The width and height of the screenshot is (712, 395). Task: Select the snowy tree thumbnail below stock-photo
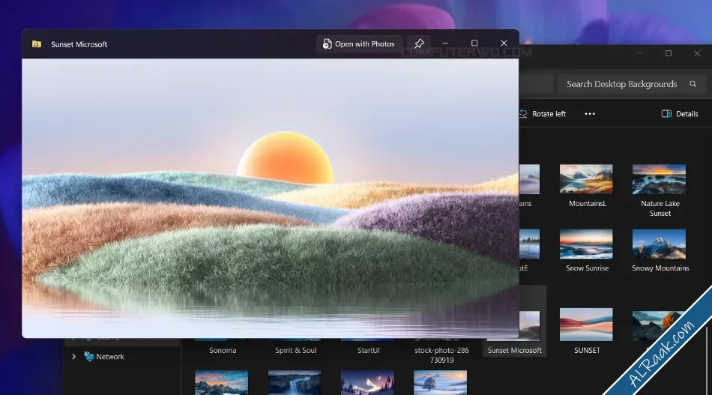(440, 383)
